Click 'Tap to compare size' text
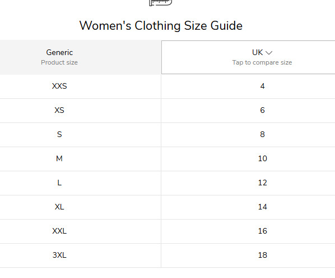This screenshot has height=278, width=335. coord(262,62)
